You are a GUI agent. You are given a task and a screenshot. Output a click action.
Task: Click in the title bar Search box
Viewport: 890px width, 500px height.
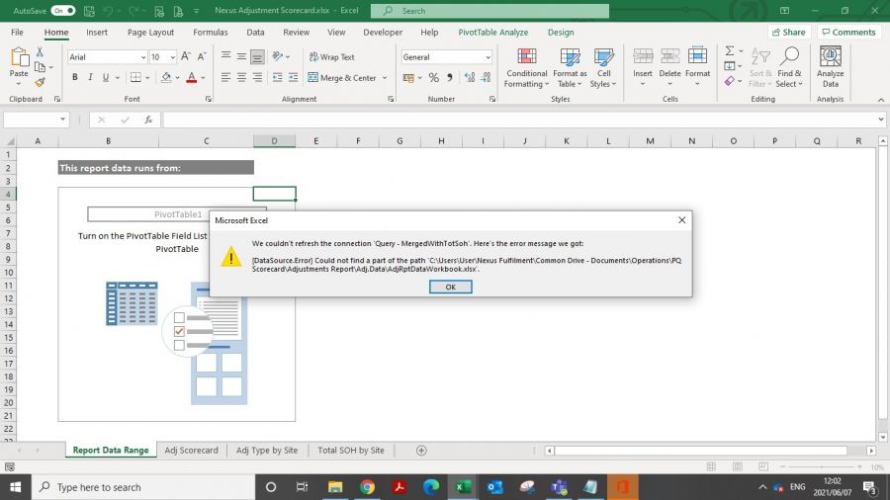[x=489, y=11]
